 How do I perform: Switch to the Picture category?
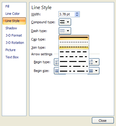point(11,50)
